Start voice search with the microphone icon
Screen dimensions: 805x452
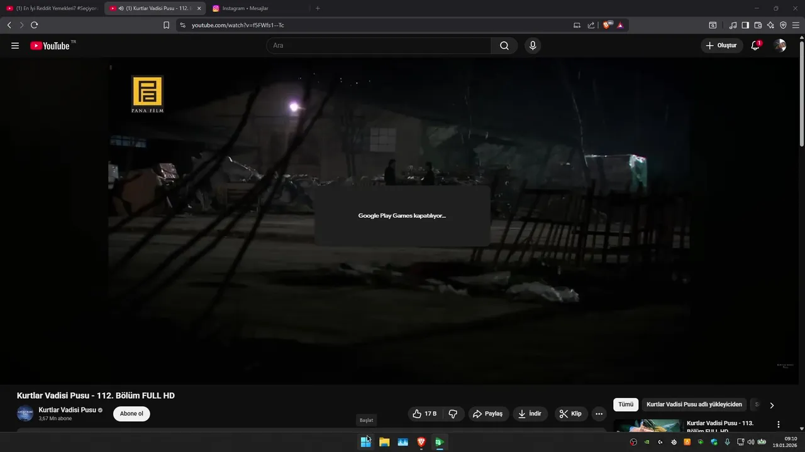coord(533,46)
